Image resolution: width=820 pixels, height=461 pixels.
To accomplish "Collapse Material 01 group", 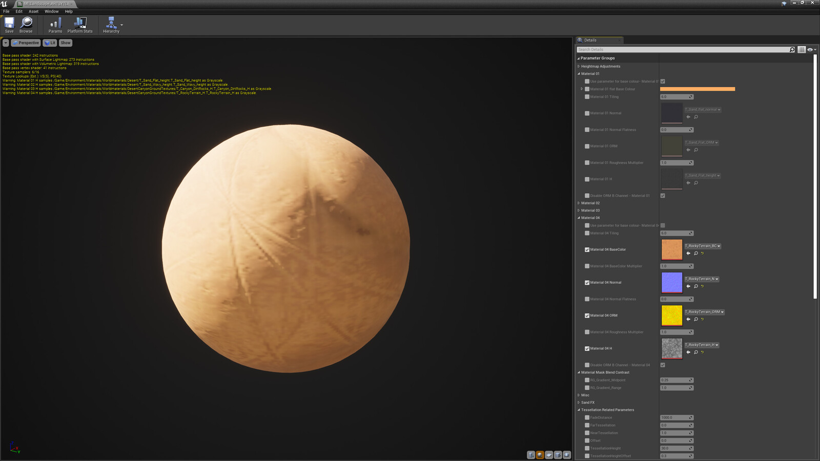I will click(x=579, y=74).
